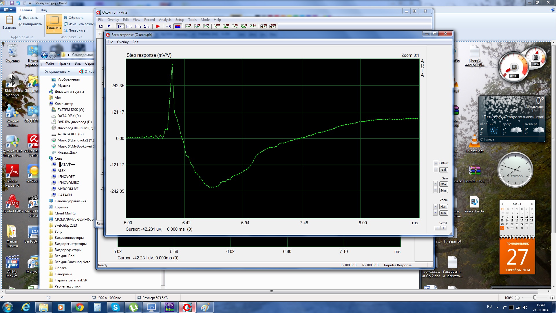
Task: Click Вырезать in Paint ribbon
Action: coord(28,18)
